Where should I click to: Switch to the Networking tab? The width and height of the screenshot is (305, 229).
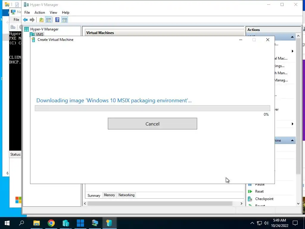coord(126,195)
